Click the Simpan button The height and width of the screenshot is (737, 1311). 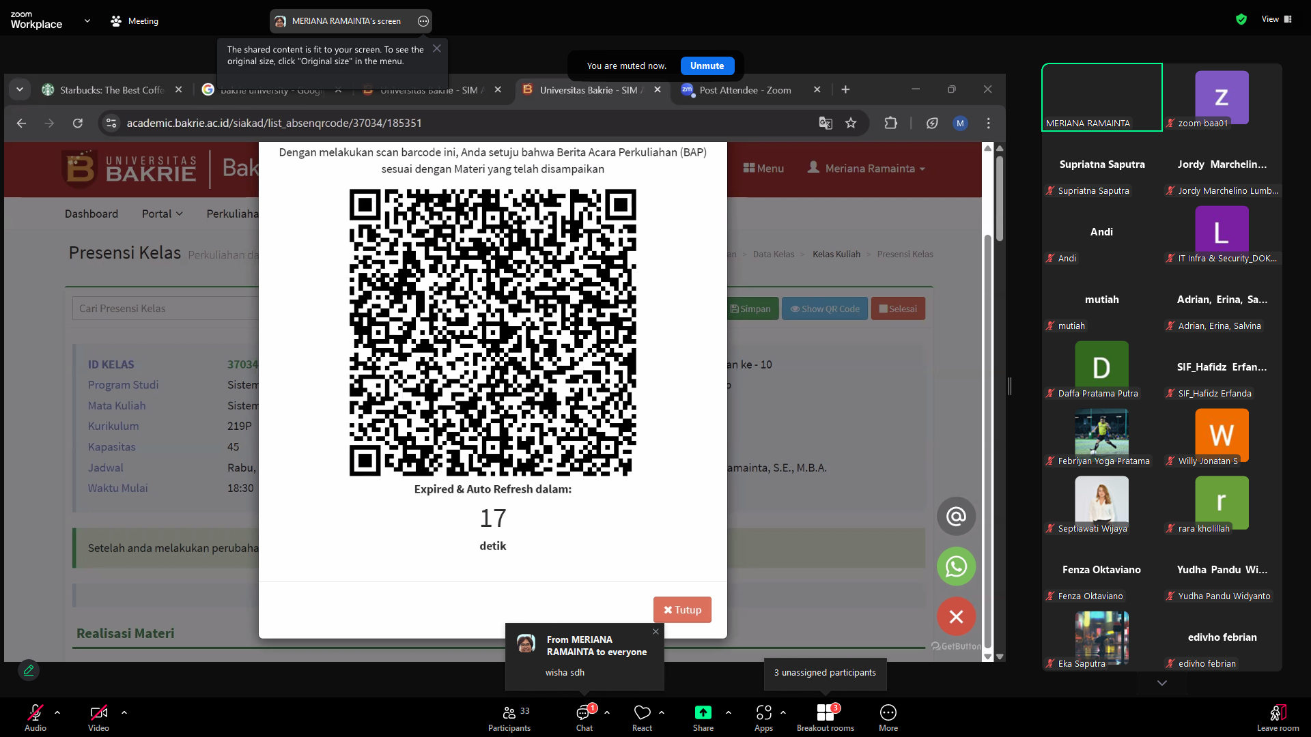point(751,308)
